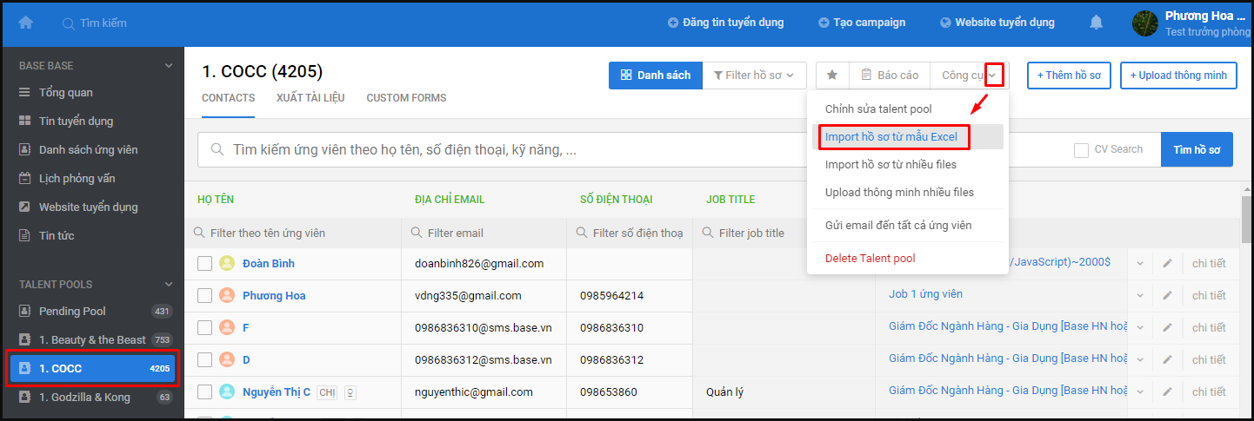Select 1. Beauty & the Beast pool
The height and width of the screenshot is (421, 1254).
click(x=92, y=340)
